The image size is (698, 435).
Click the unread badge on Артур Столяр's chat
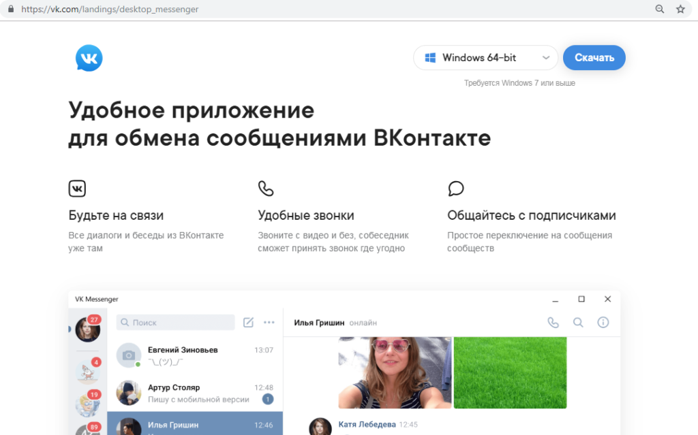tap(267, 400)
